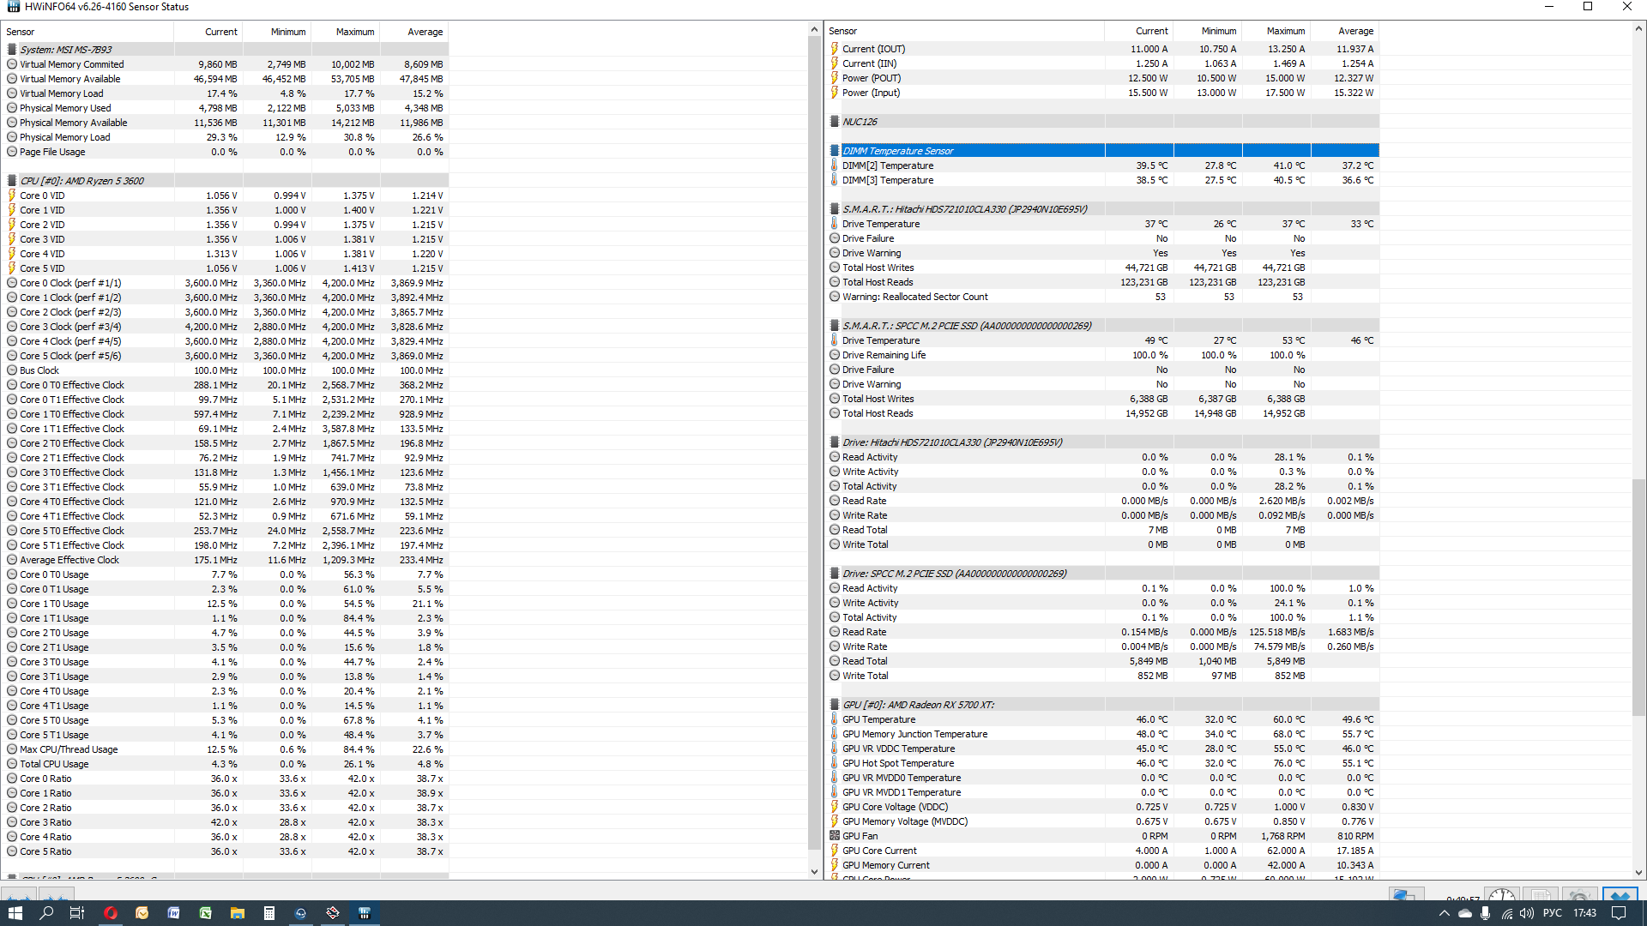
Task: Click the HWiNFO settings gear button
Action: (x=1580, y=895)
